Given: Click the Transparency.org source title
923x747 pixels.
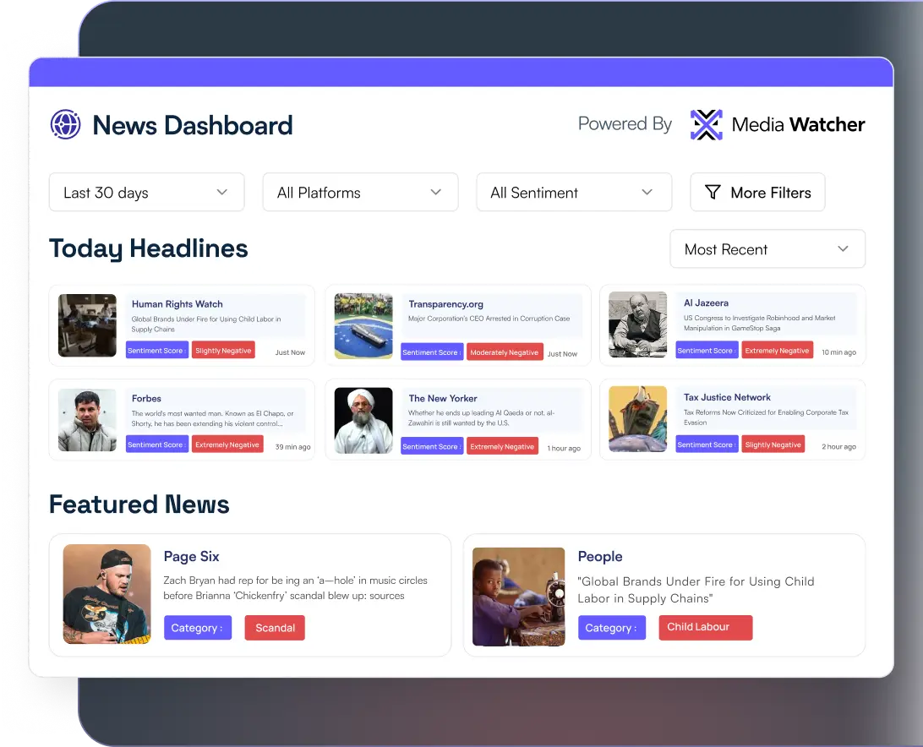Looking at the screenshot, I should (445, 303).
